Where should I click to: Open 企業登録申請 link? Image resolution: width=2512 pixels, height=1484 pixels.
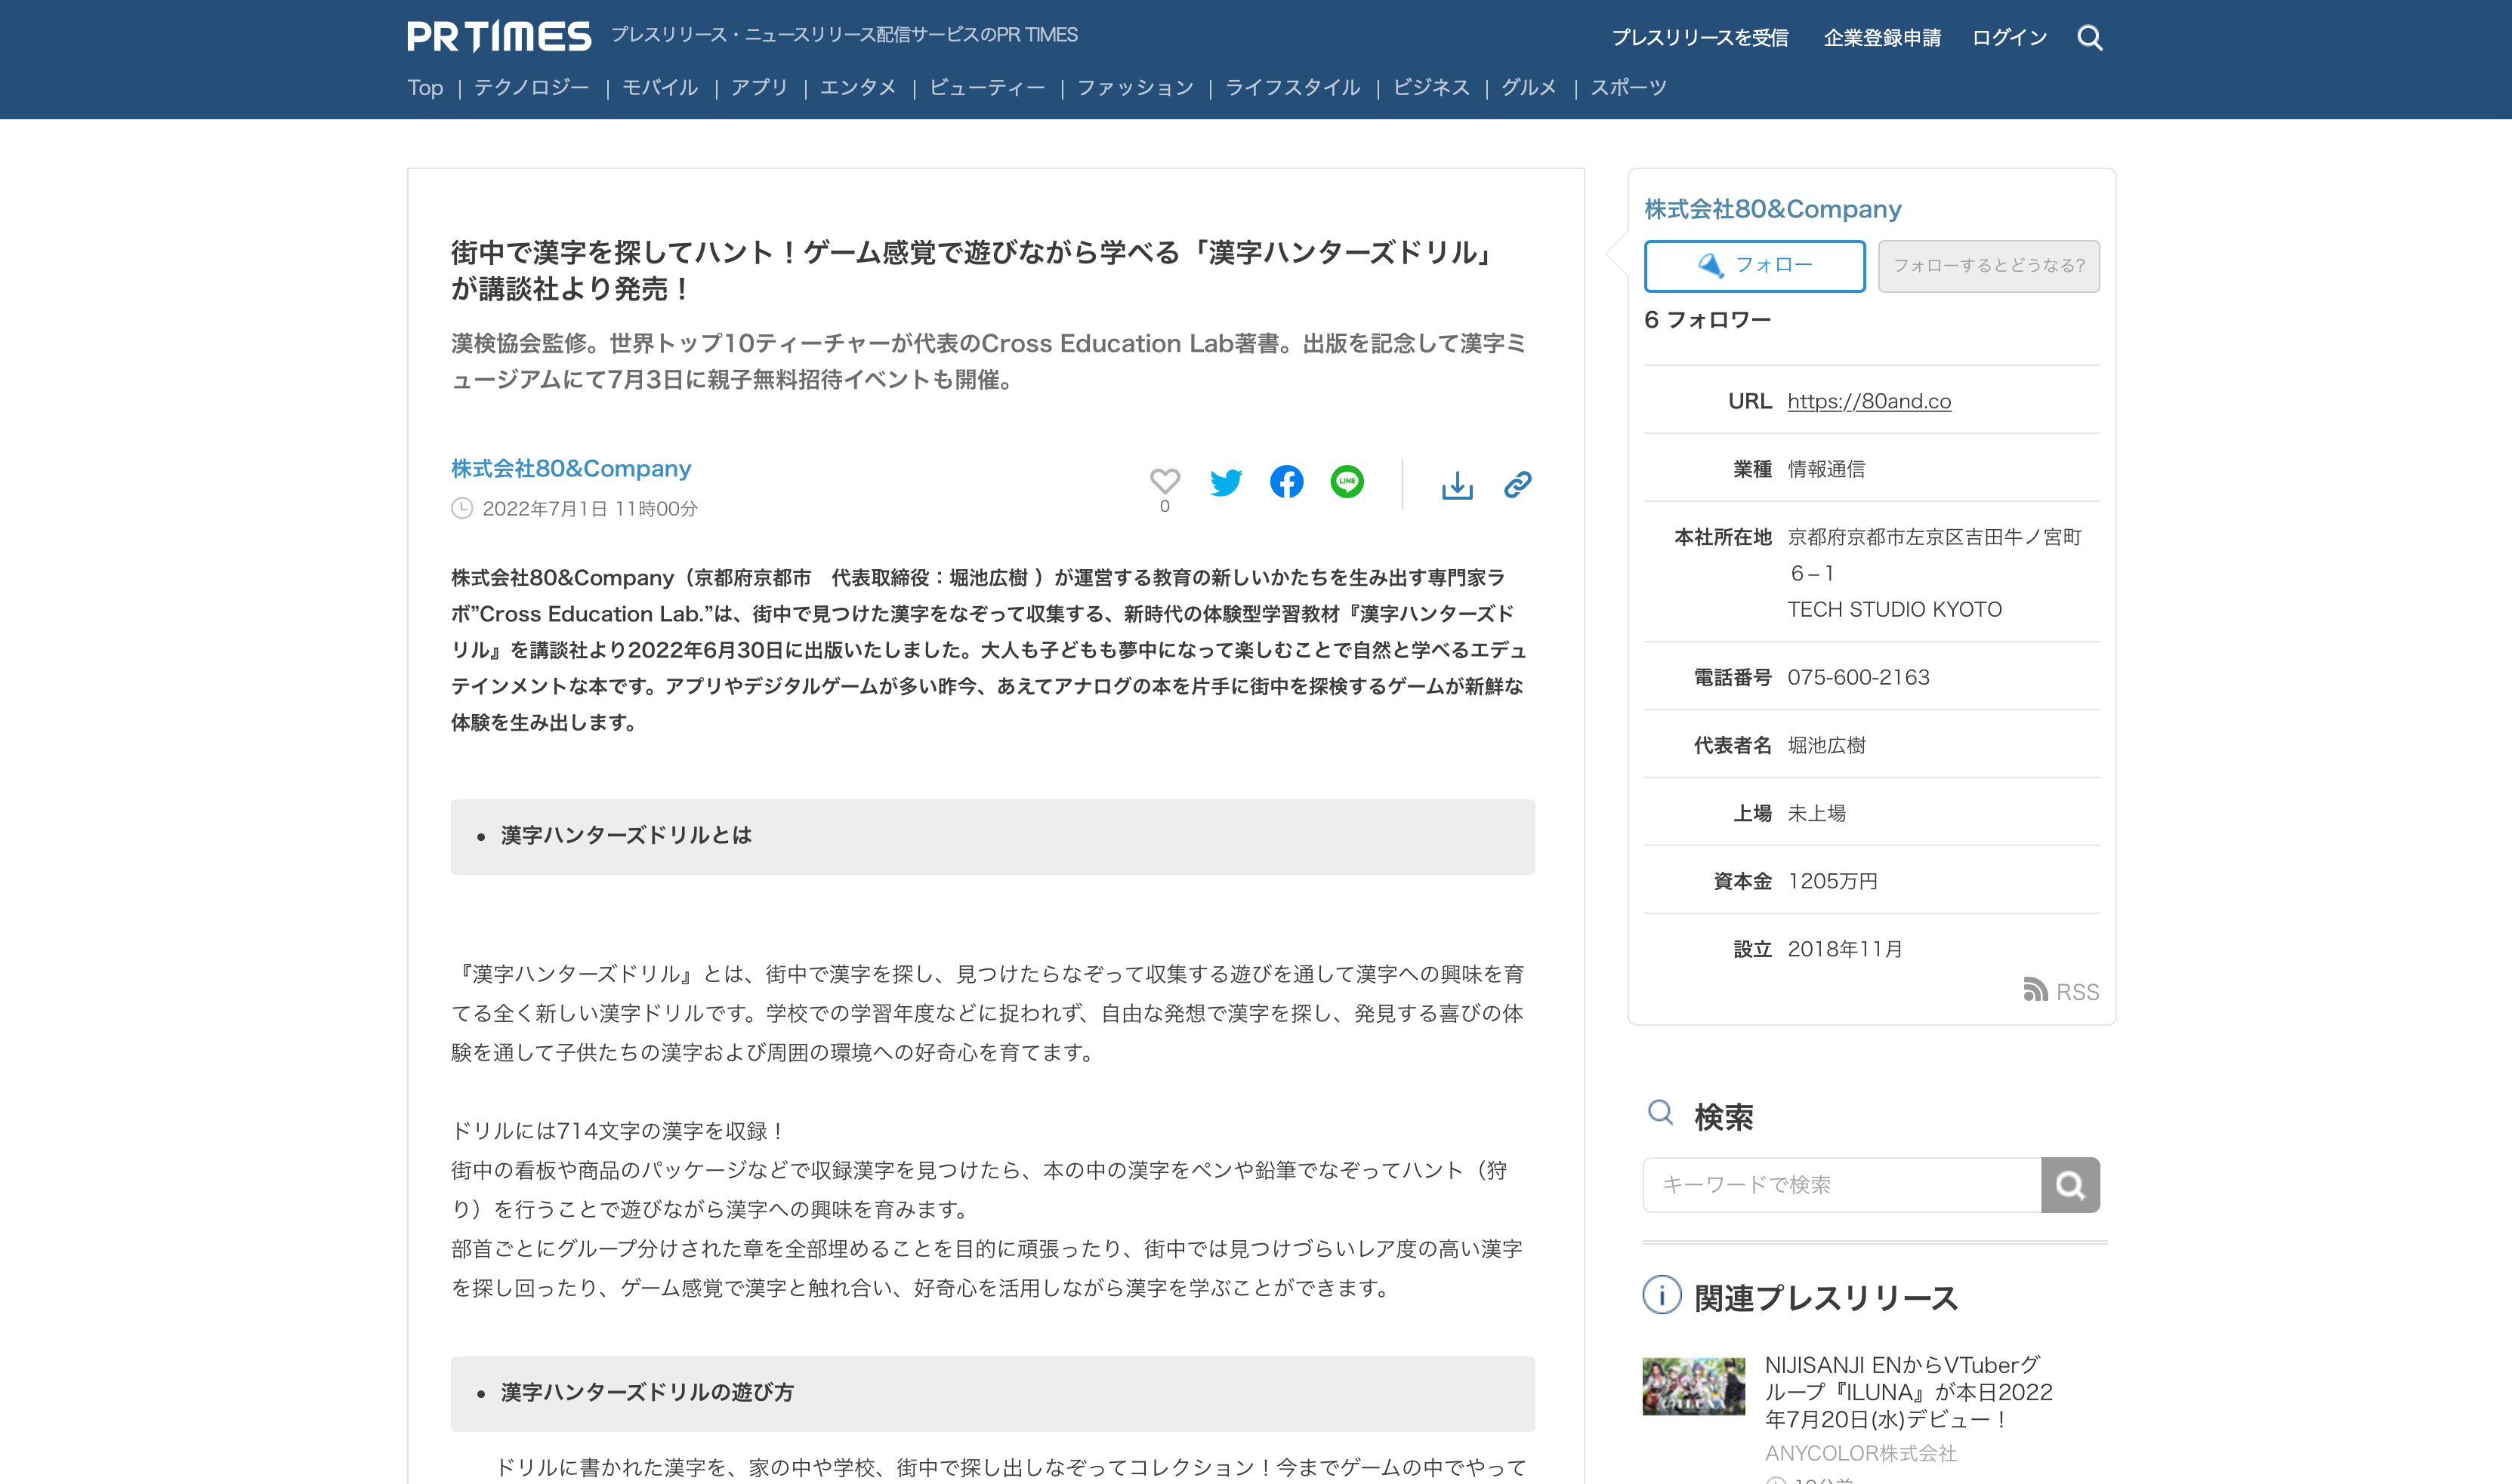[1882, 38]
